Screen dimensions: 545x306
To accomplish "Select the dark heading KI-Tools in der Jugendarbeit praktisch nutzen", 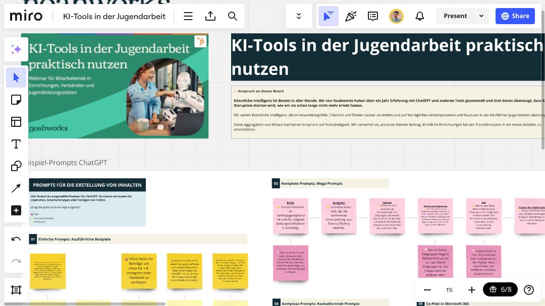I will point(388,57).
